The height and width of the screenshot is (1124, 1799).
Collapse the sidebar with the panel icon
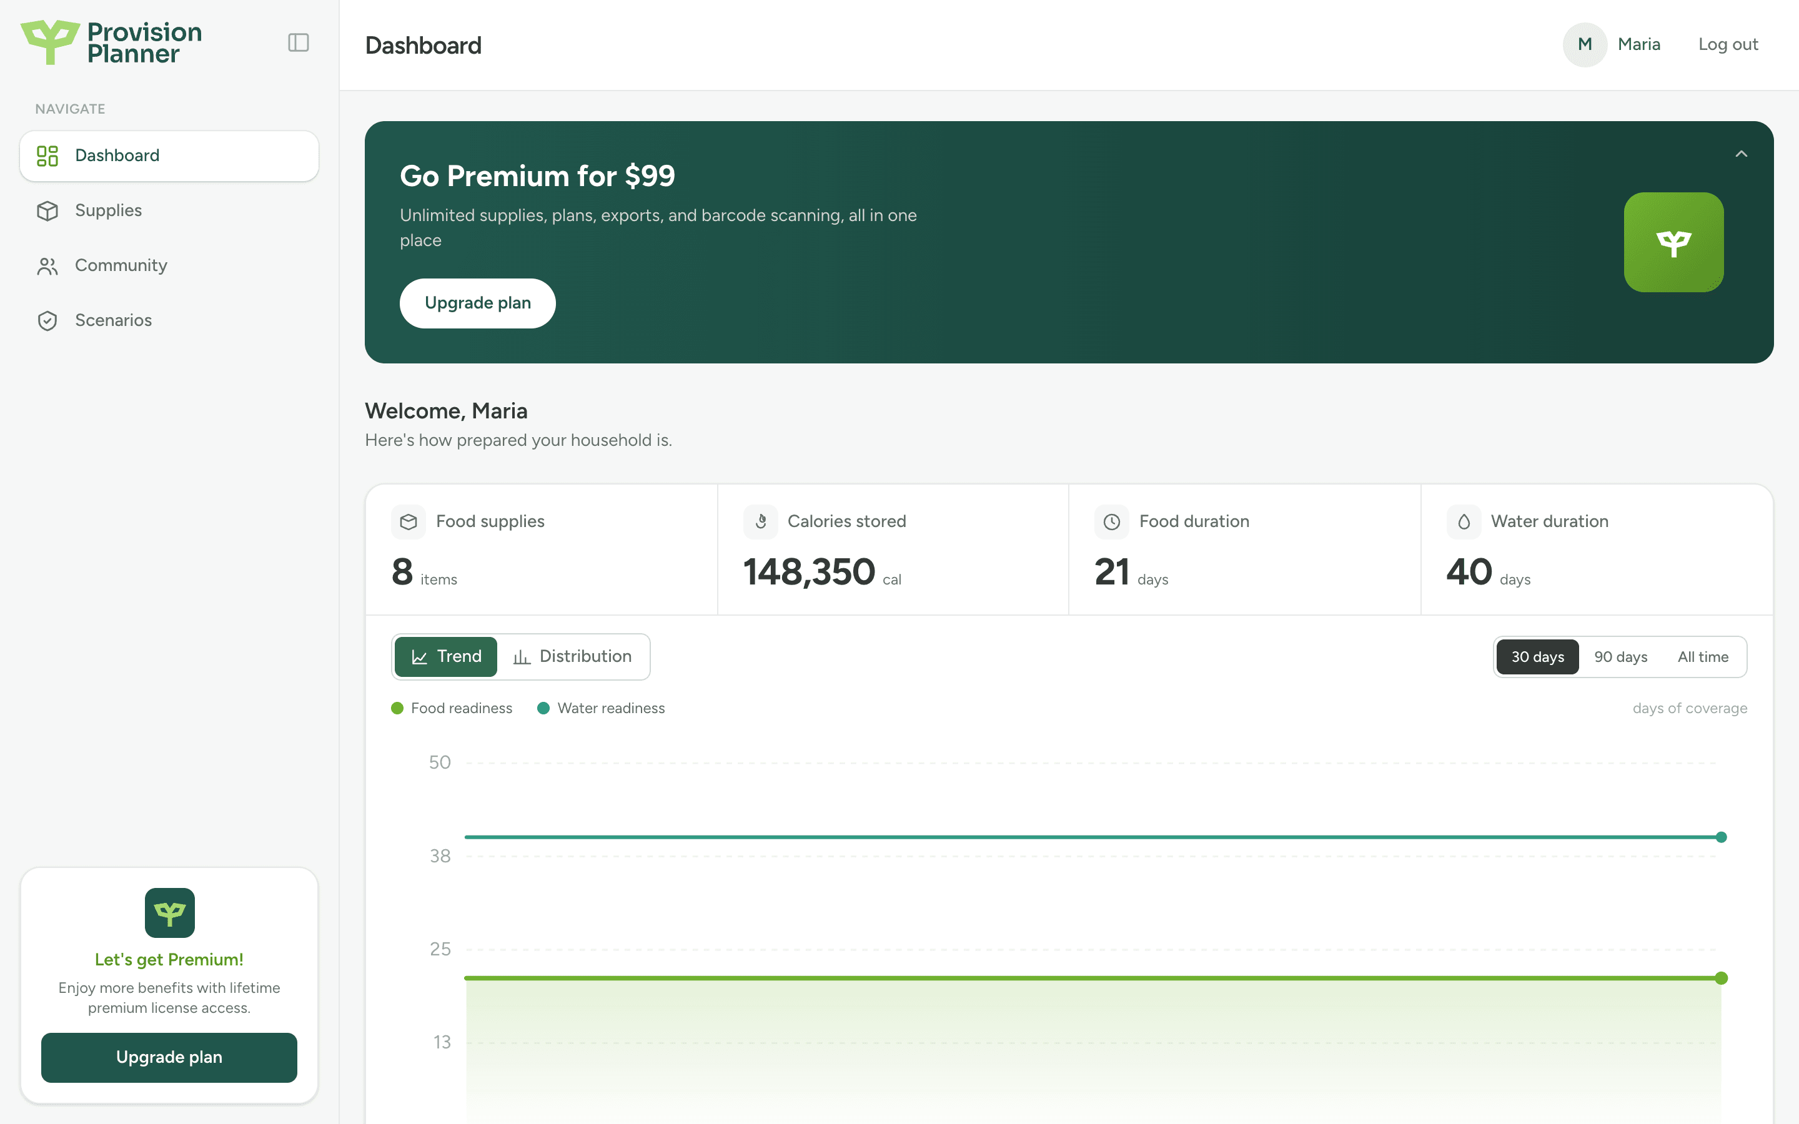point(298,42)
